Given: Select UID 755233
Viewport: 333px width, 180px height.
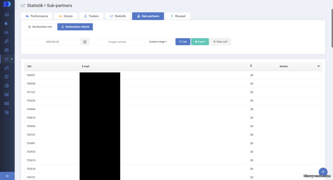Looking at the screenshot, I should (31, 101).
